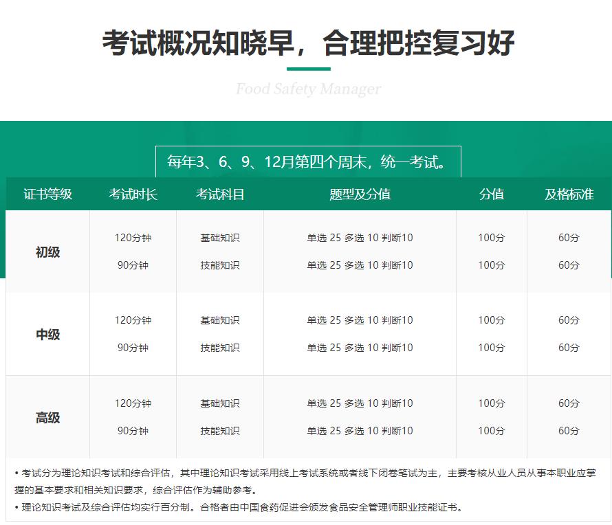Click 120分钟 in the 初级 row
This screenshot has height=525, width=612.
[x=134, y=237]
